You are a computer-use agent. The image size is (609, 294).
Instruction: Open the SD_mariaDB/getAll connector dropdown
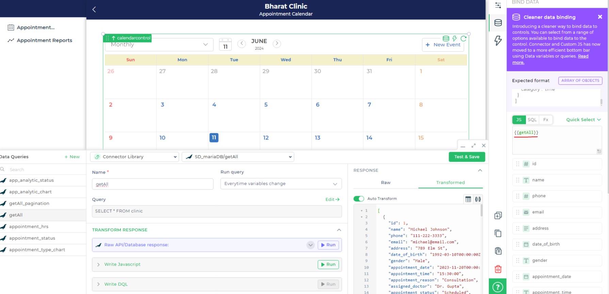point(238,157)
